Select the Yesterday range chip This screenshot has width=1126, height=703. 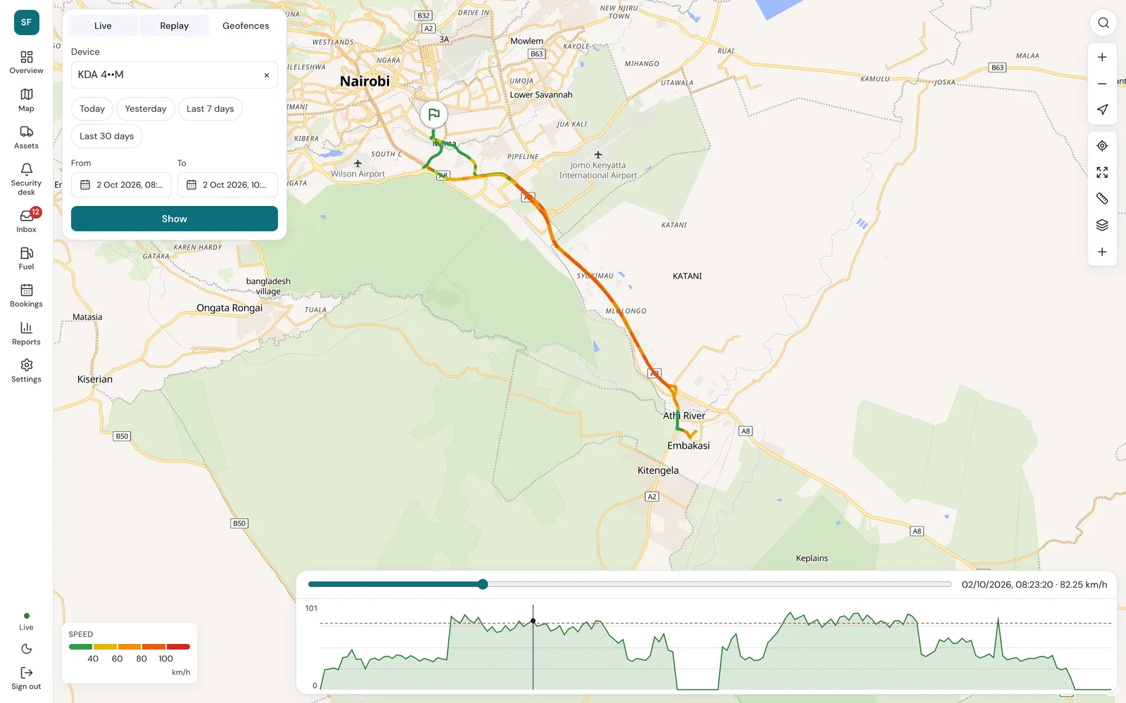[x=146, y=109]
